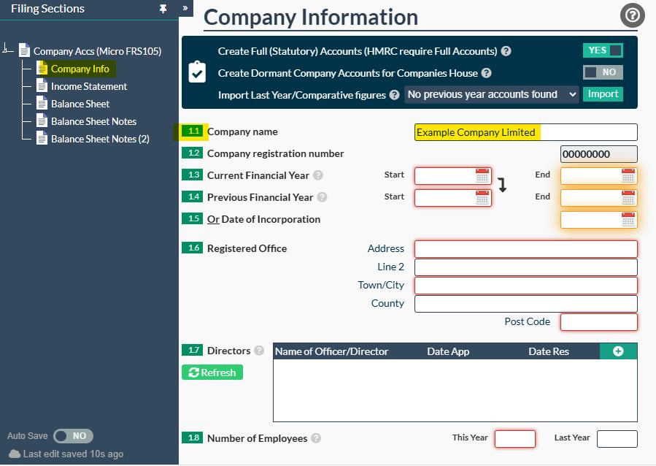Viewport: 656px width, 466px height.
Task: Select Company Info in the tree
Action: [x=80, y=69]
